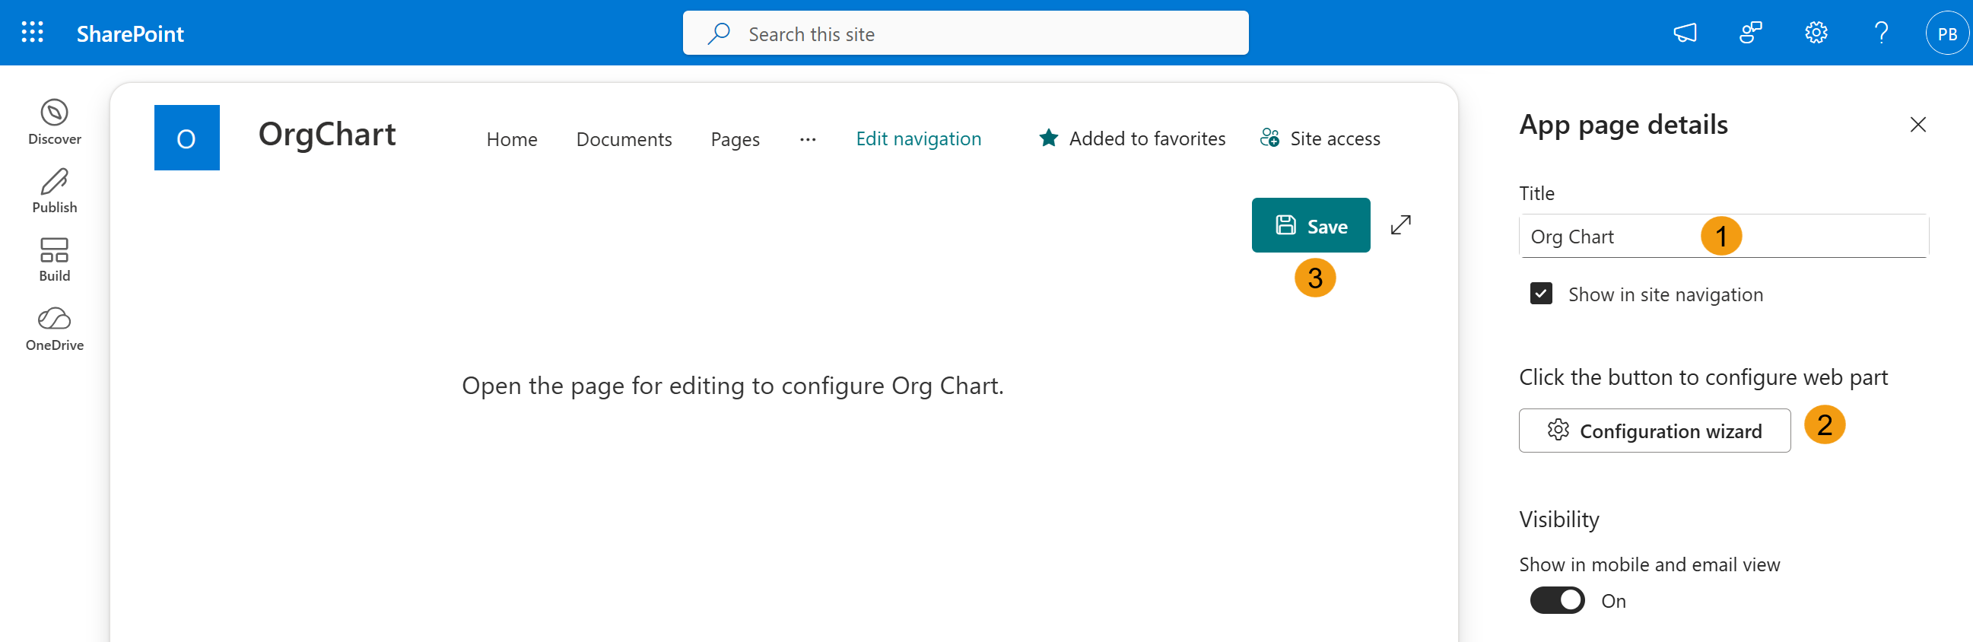Open Build in the left app bar

coord(54,259)
